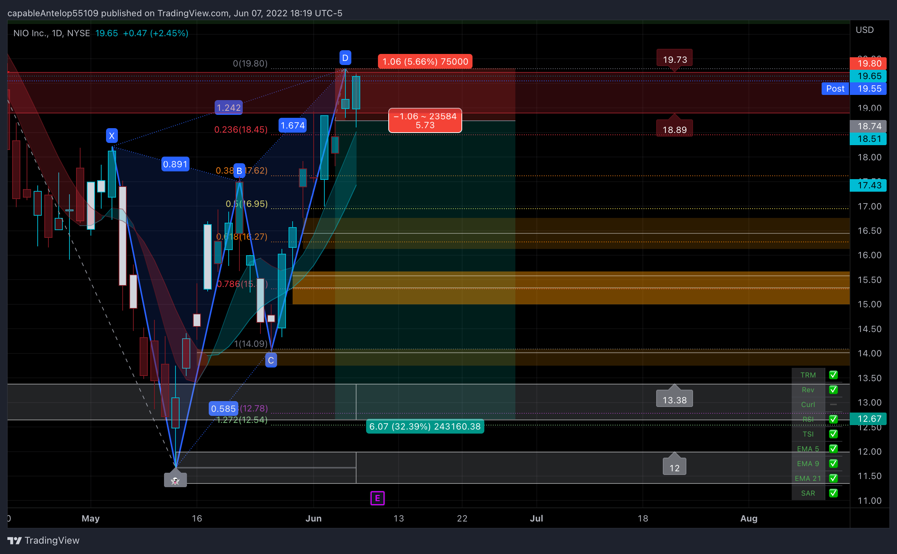Viewport: 897px width, 554px height.
Task: Toggle the EMA 9 checkbox
Action: [x=833, y=464]
